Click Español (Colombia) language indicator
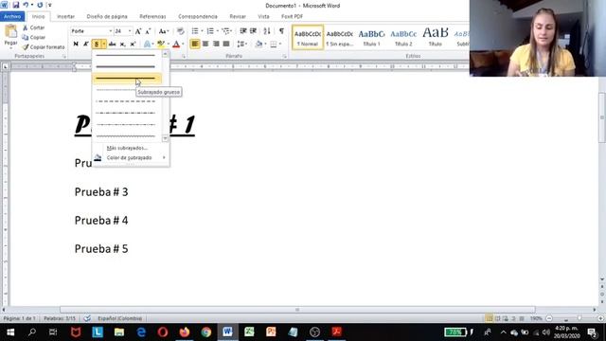 coord(120,318)
